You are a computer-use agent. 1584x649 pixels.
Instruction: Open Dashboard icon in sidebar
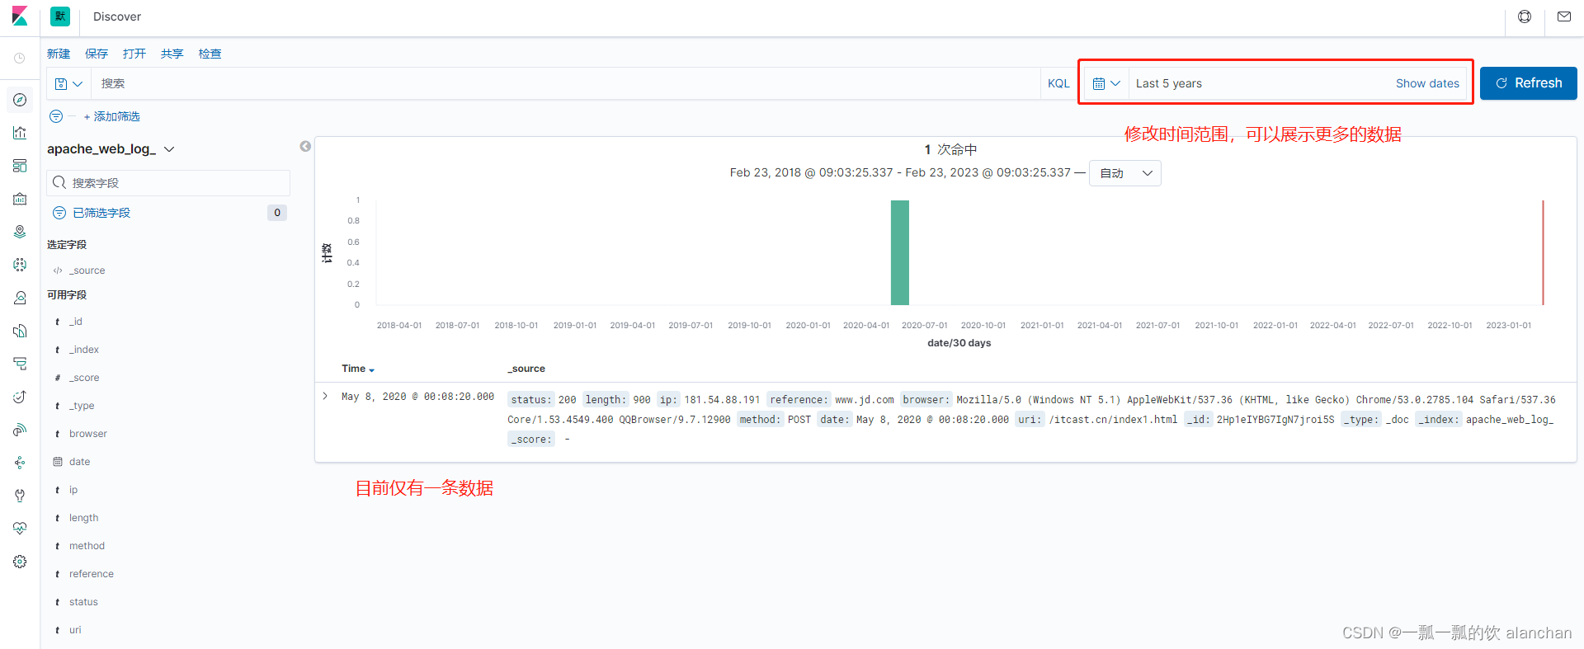click(20, 166)
